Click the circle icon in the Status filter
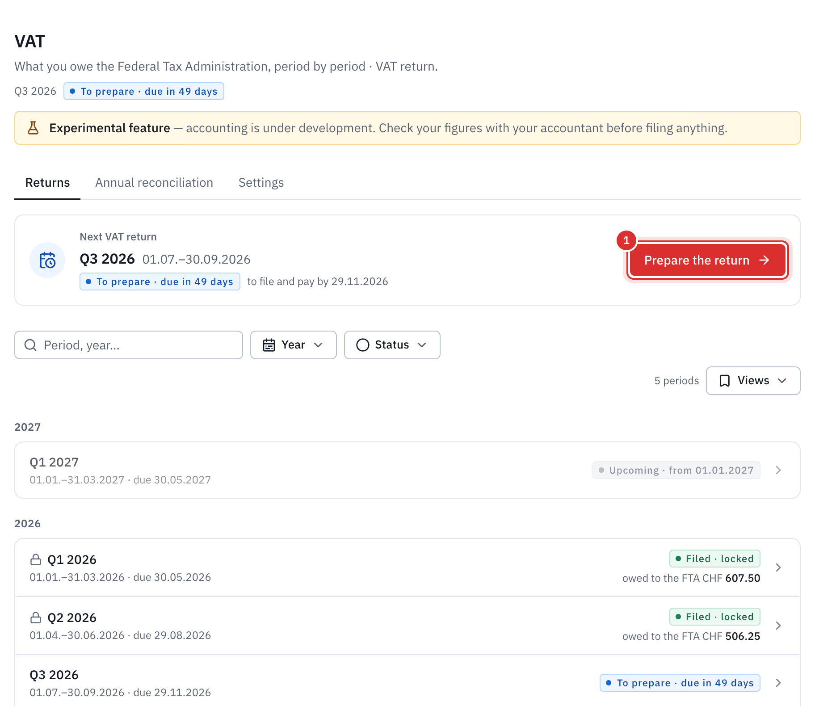815x706 pixels. (363, 345)
